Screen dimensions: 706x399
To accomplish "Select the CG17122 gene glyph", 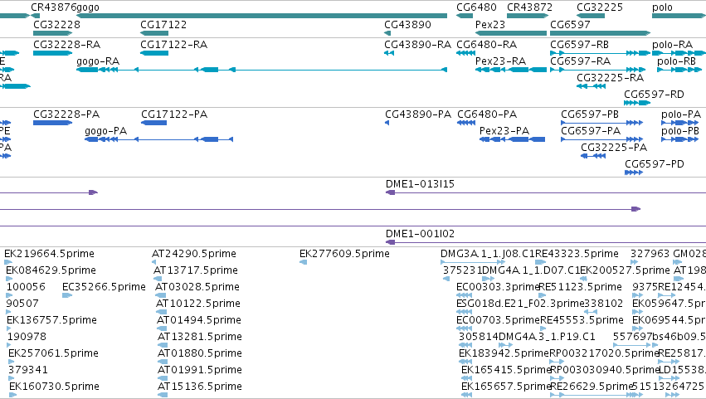I will click(154, 33).
